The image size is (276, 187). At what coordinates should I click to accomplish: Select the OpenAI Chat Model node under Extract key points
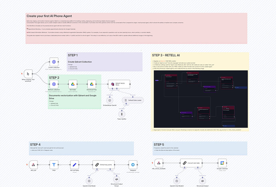89,181
